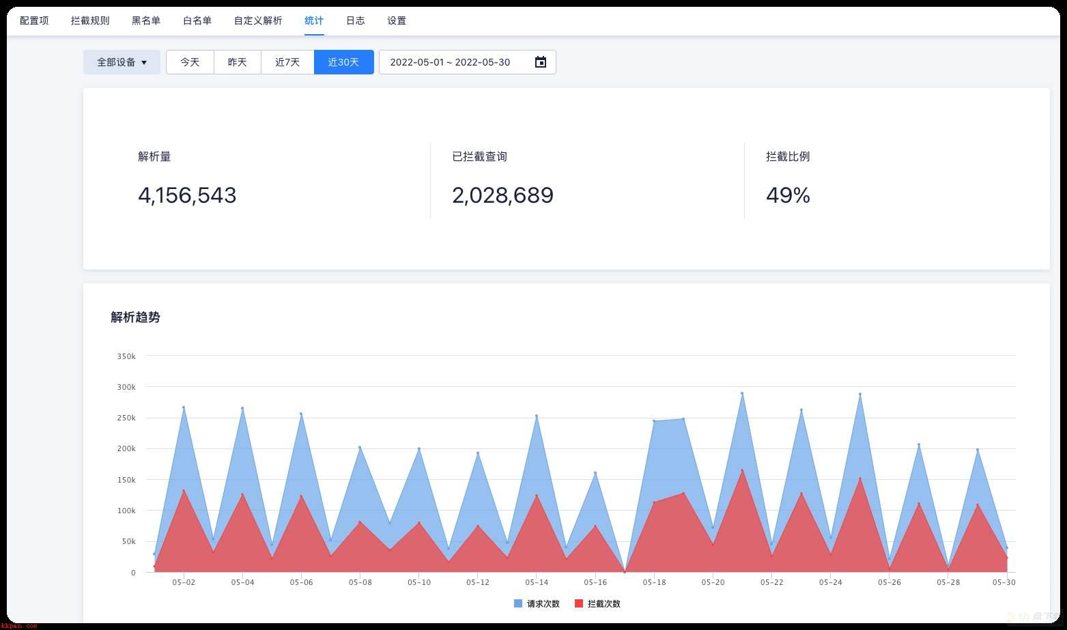Click the 05-30 axis label
The height and width of the screenshot is (630, 1067).
tap(1004, 582)
